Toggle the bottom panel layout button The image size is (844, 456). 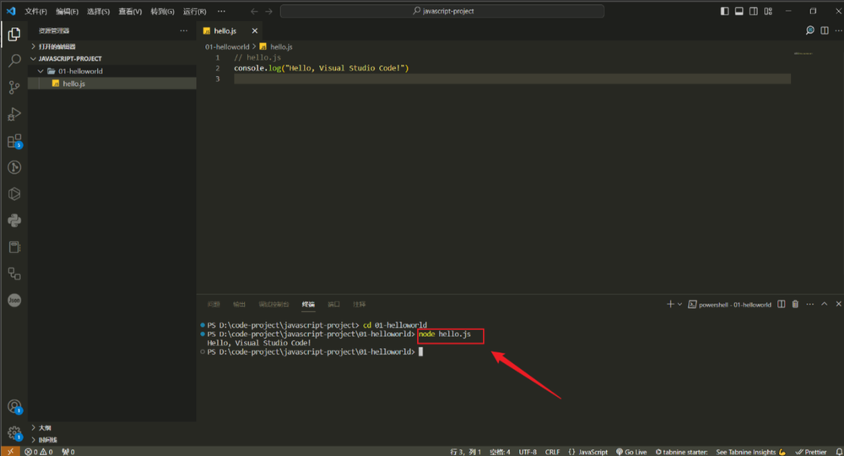[738, 11]
